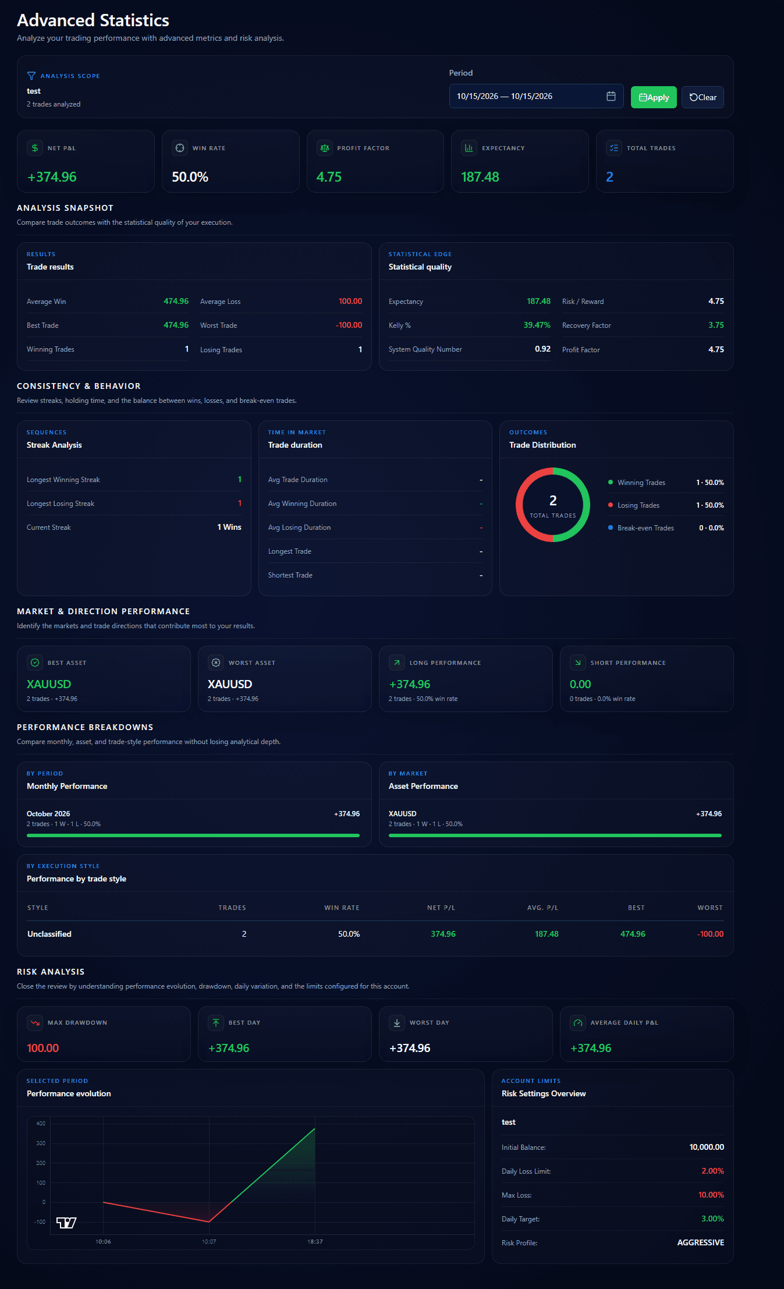Click the TradingView logo on the chart
The height and width of the screenshot is (1289, 784).
point(66,1223)
